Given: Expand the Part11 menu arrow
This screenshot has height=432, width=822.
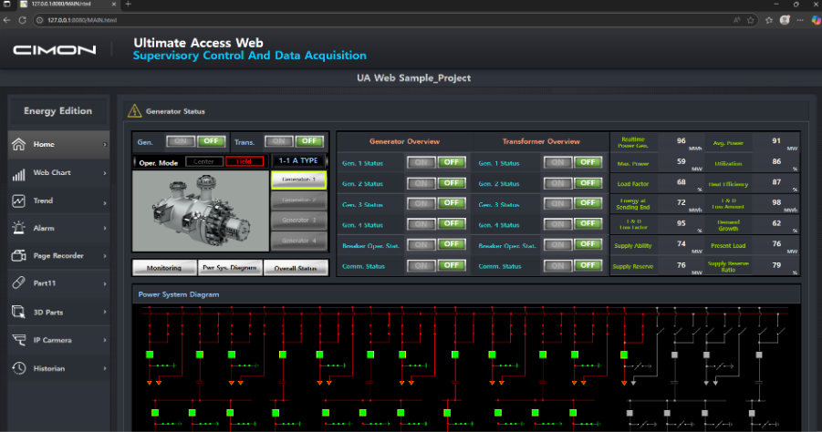Looking at the screenshot, I should coord(105,283).
